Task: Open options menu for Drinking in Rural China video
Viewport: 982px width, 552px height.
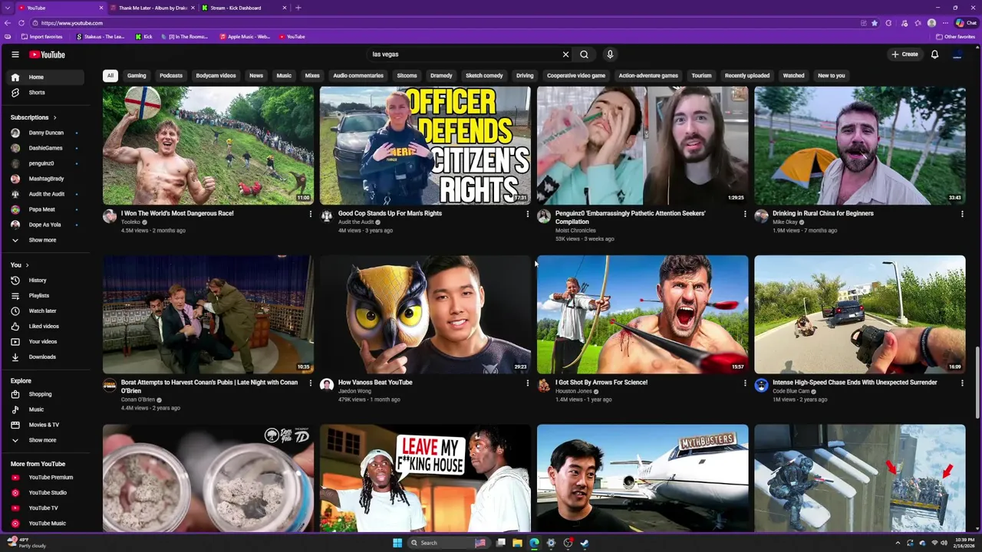Action: pos(962,214)
